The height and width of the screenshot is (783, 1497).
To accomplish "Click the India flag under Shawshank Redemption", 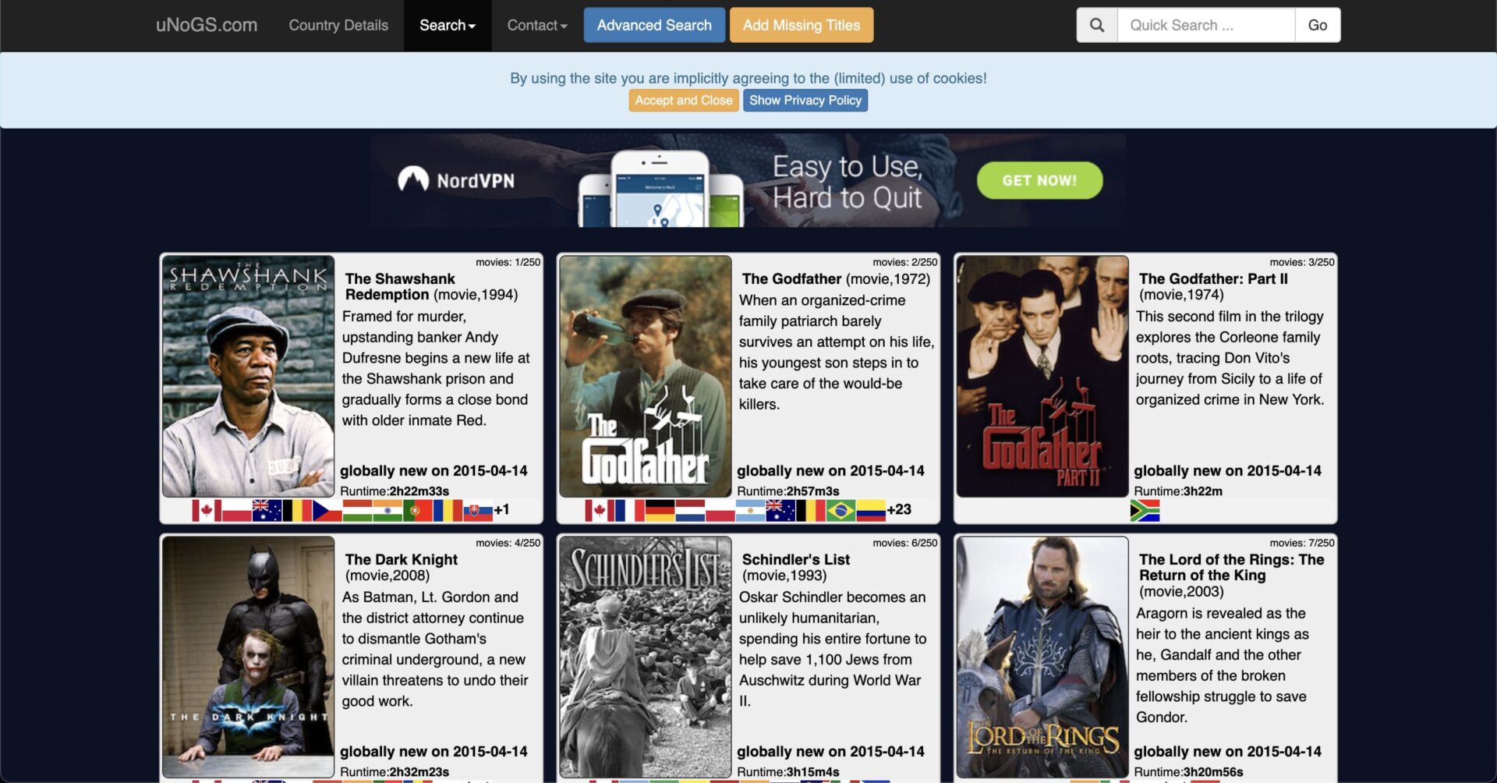I will tap(388, 511).
